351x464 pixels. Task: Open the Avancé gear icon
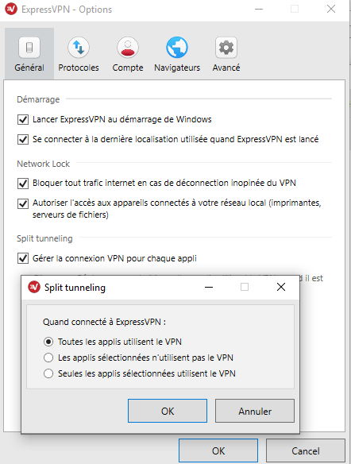tap(226, 48)
